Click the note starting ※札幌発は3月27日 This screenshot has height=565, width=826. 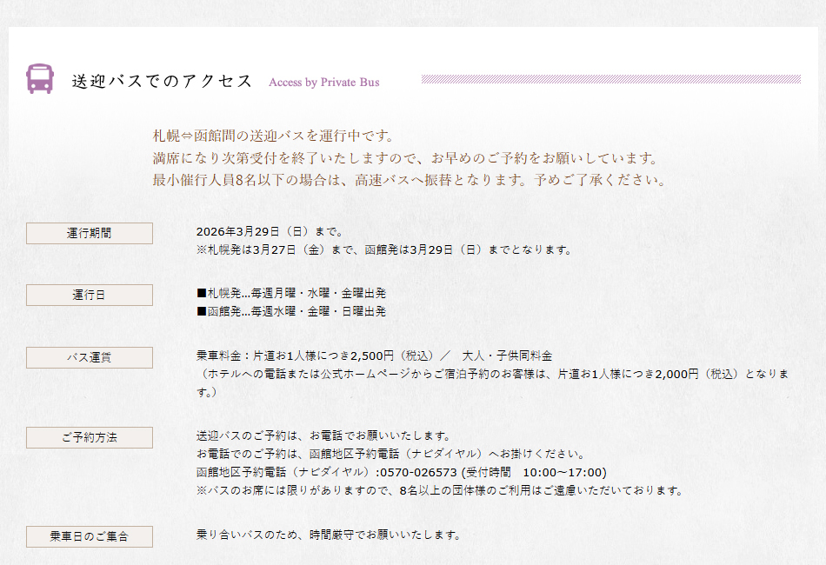point(384,249)
